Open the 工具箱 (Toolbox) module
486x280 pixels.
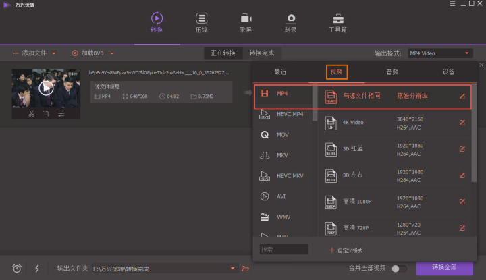[338, 22]
